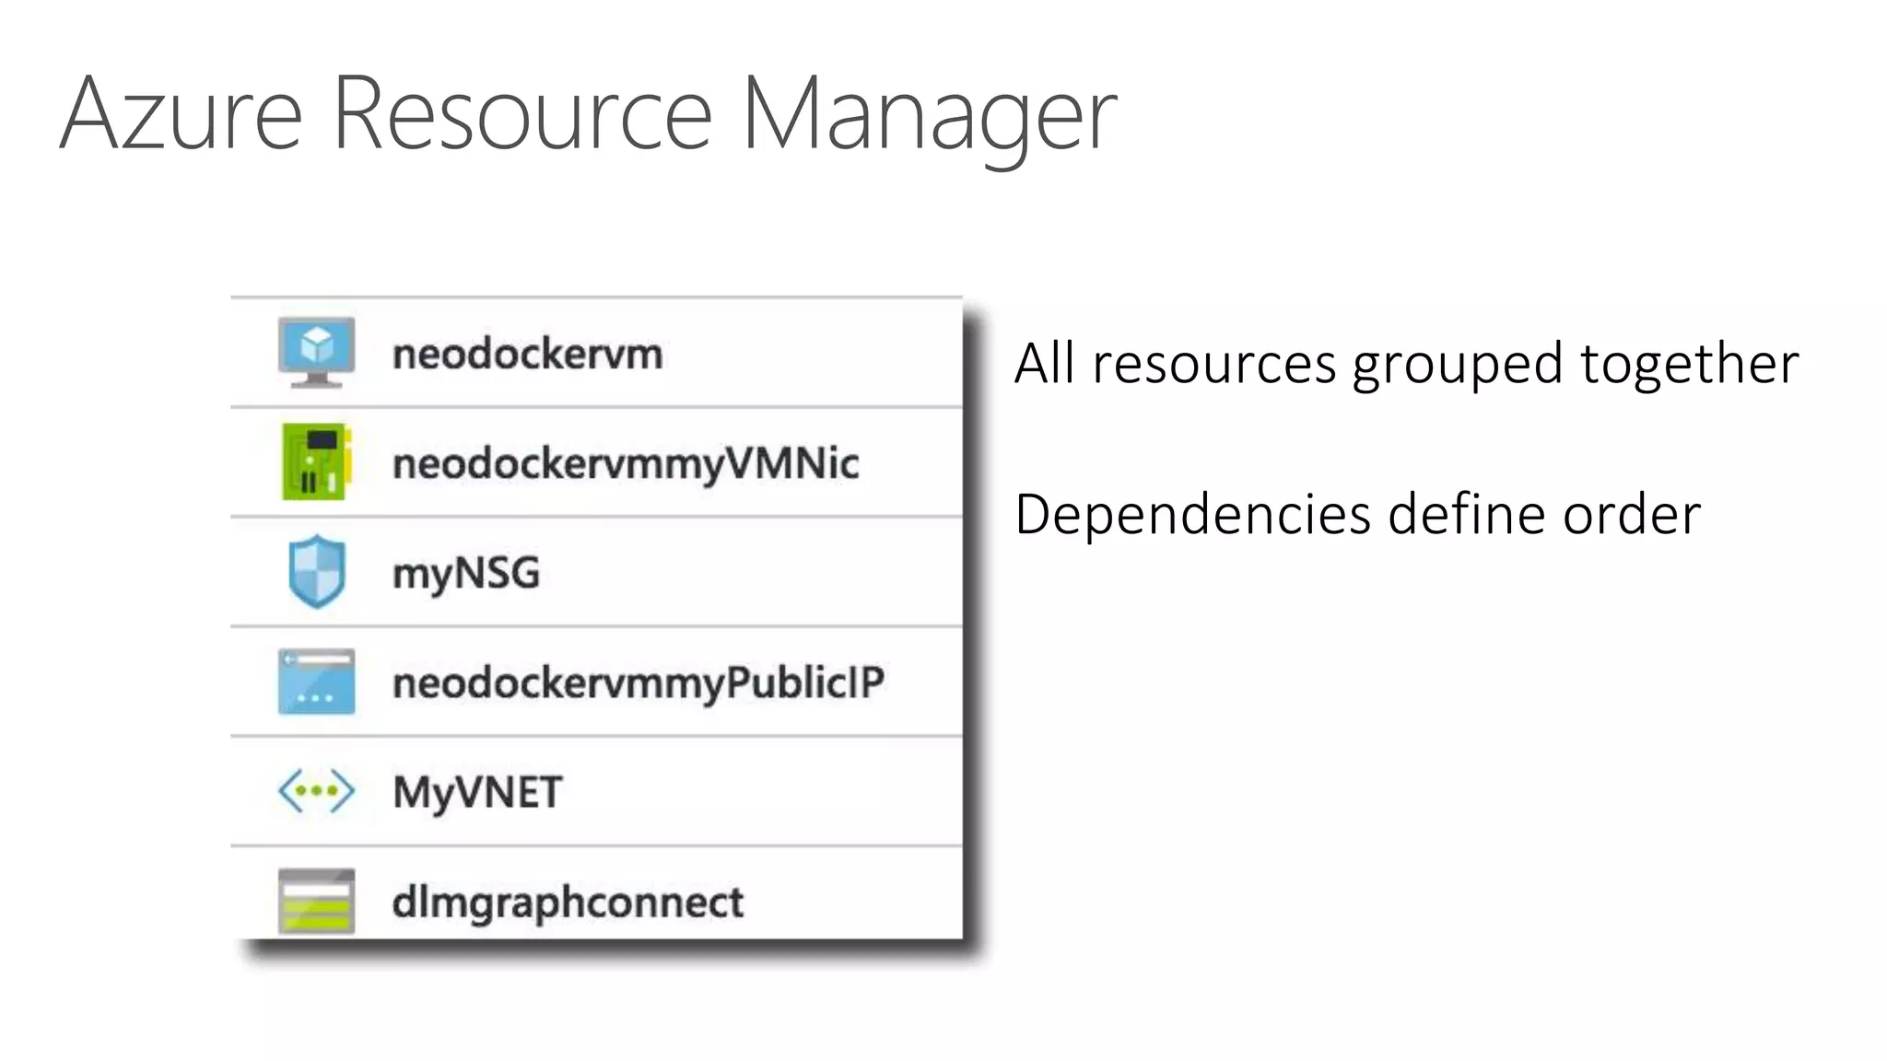Open the MyVNET resource name
Image resolution: width=1887 pixels, height=1061 pixels.
(477, 793)
